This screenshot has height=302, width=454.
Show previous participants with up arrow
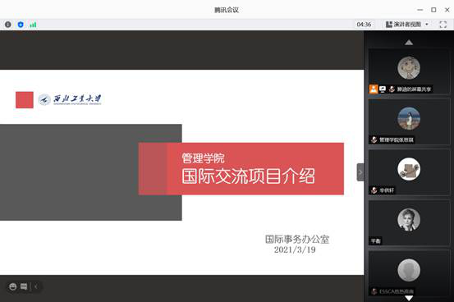[x=409, y=43]
